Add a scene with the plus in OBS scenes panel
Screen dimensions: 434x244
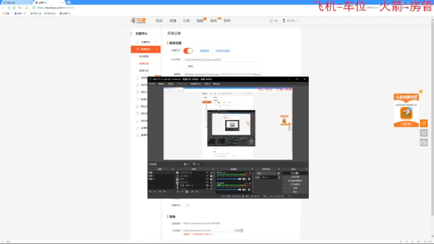[150, 191]
